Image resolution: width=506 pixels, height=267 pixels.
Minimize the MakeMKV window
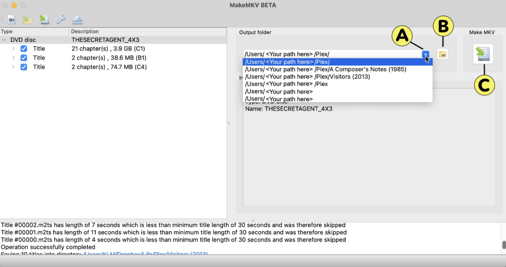14,5
